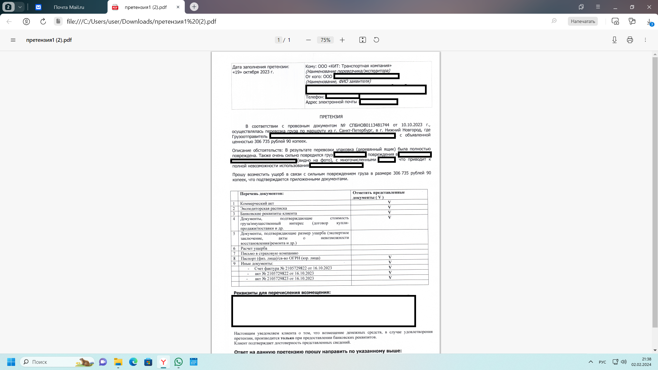Click the page number input field
This screenshot has height=370, width=658.
[279, 40]
